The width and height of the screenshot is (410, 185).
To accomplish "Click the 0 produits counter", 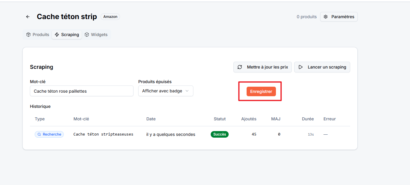I will pyautogui.click(x=307, y=17).
